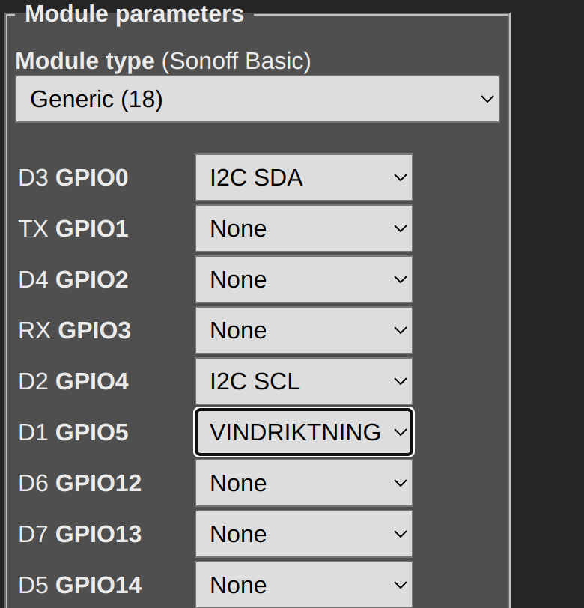Open the D7 GPIO13 dropdown
This screenshot has width=584, height=608.
pos(304,534)
